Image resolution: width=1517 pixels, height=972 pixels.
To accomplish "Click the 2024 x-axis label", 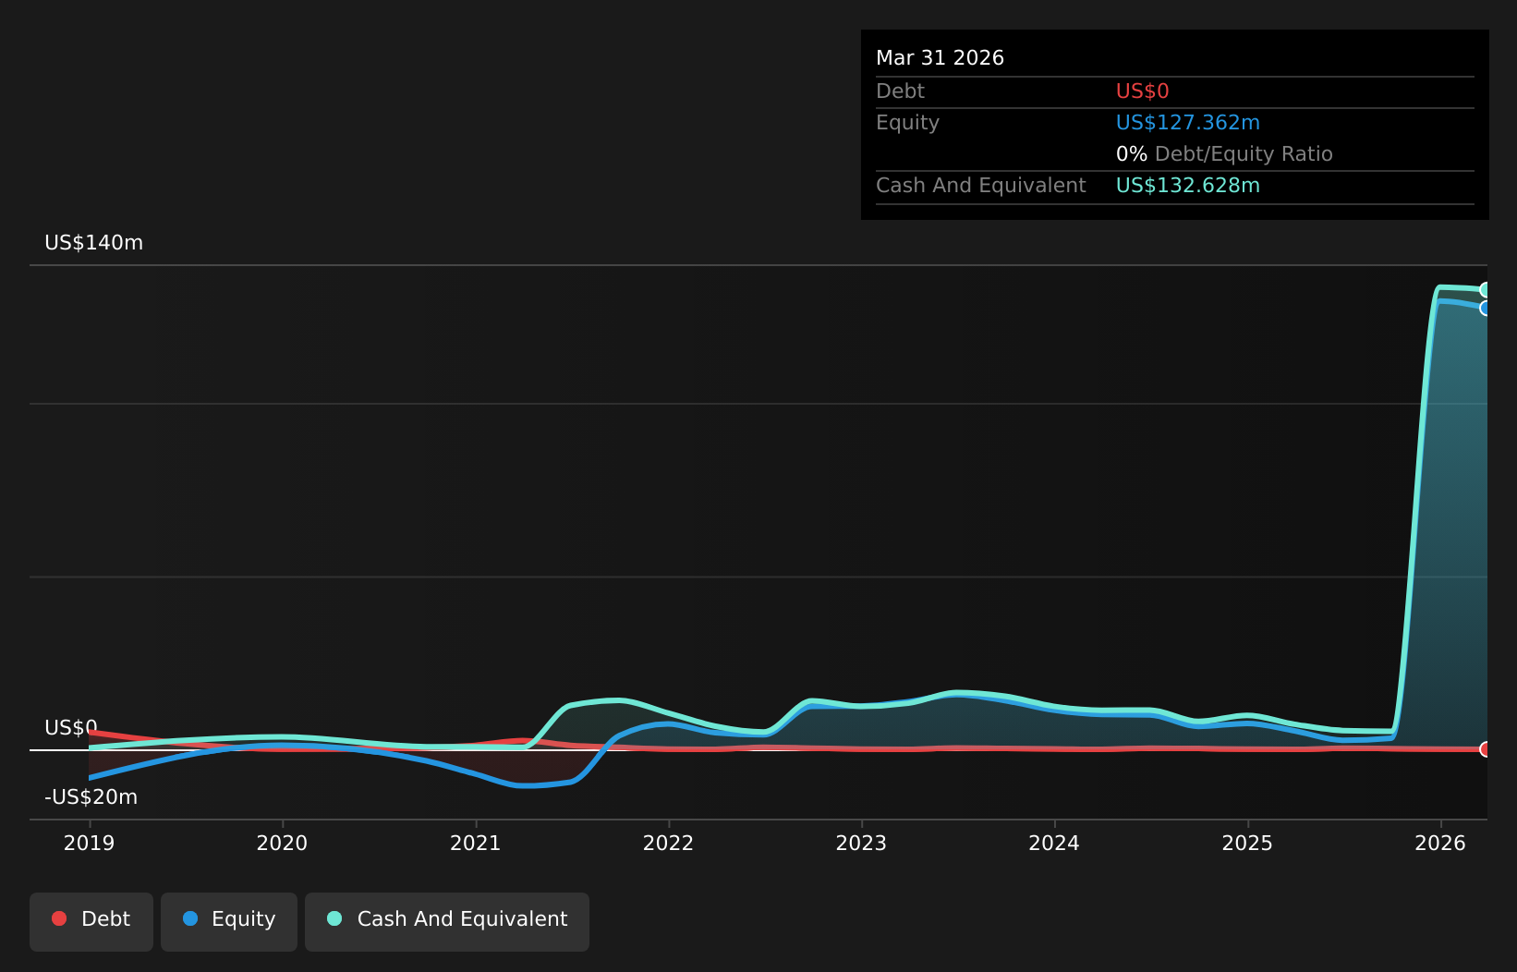I will click(1054, 844).
